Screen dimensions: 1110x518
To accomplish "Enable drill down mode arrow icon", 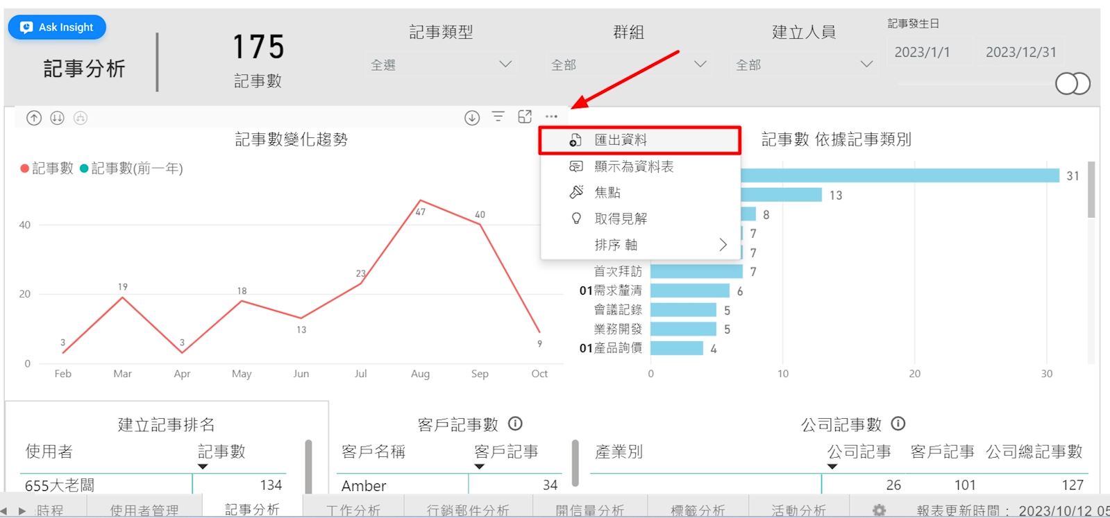I will [472, 118].
